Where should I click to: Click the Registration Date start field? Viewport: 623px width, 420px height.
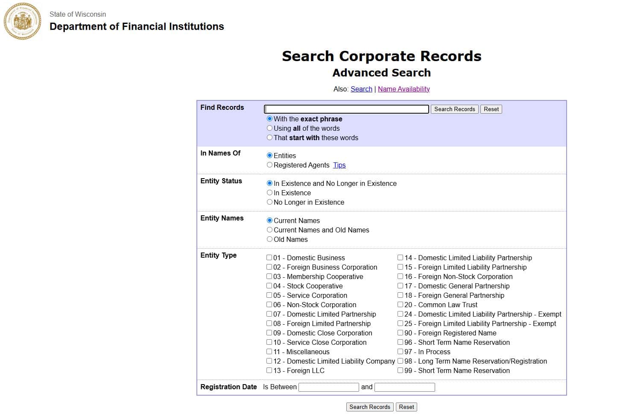(328, 387)
